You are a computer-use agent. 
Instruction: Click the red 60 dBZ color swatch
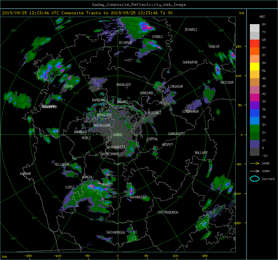coord(255,43)
